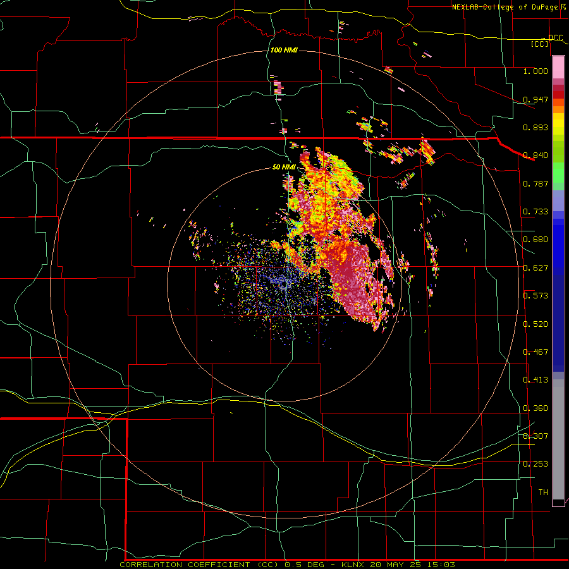
Task: Select the 0.573 legend value
Action: (x=535, y=296)
